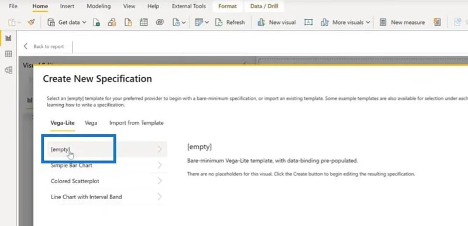Open the Data / Drill ribbon tab
Image resolution: width=468 pixels, height=226 pixels.
pos(264,6)
